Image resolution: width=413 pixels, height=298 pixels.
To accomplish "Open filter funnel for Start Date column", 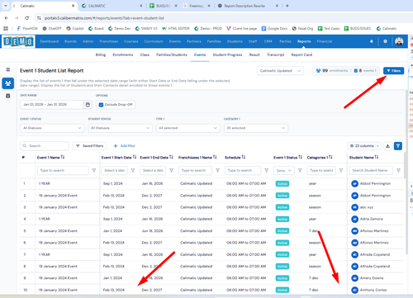I will tap(133, 171).
